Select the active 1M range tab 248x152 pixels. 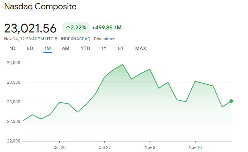tap(48, 48)
